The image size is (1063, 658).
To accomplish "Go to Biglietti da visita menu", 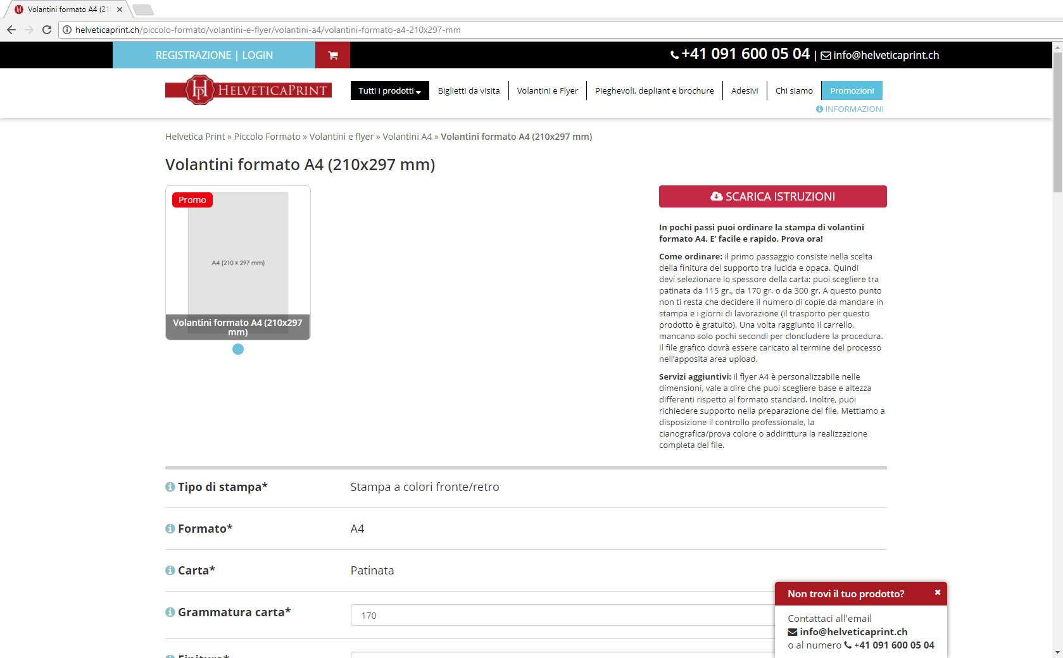I will pyautogui.click(x=469, y=90).
